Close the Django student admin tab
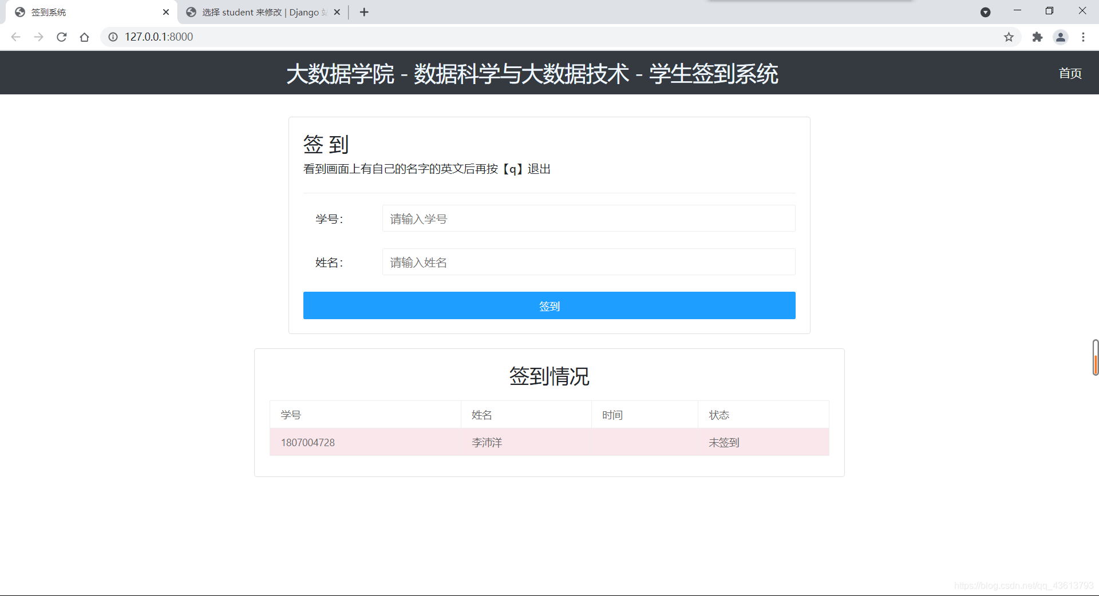 click(x=337, y=12)
